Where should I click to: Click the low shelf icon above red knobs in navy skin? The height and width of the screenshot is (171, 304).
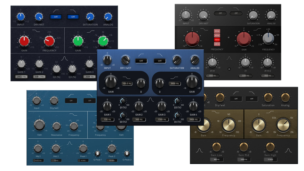click(x=36, y=31)
